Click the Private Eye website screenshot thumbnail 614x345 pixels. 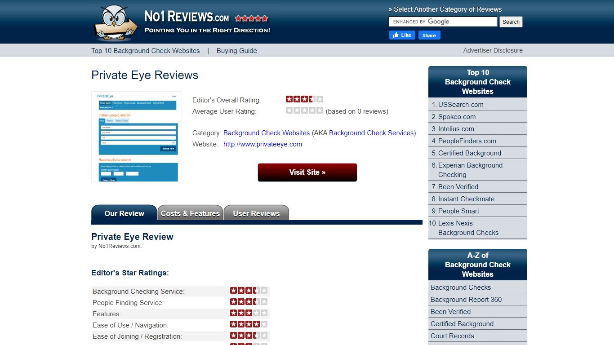tap(137, 137)
